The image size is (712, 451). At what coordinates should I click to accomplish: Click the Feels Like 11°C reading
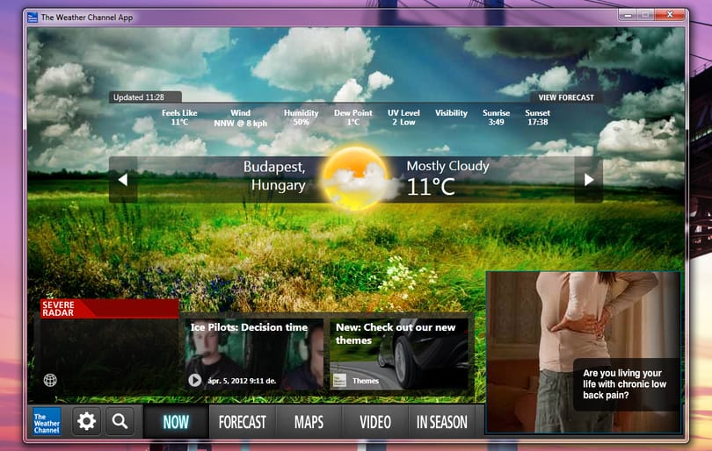(x=179, y=118)
